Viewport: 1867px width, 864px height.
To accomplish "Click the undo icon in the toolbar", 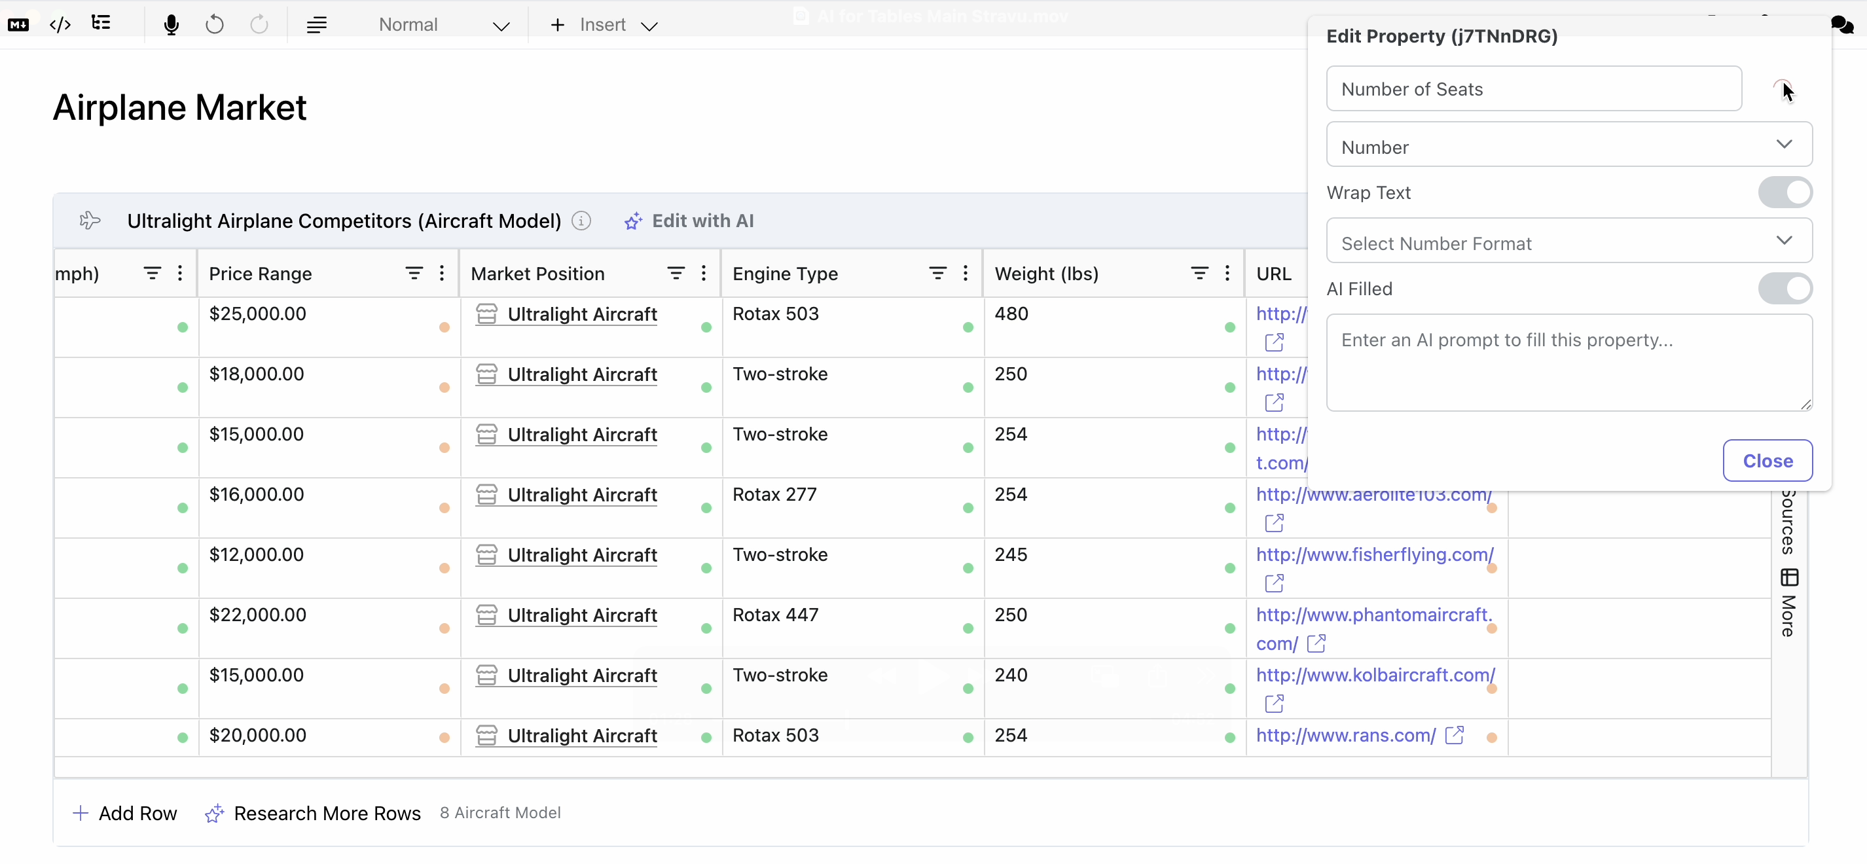I will click(215, 25).
